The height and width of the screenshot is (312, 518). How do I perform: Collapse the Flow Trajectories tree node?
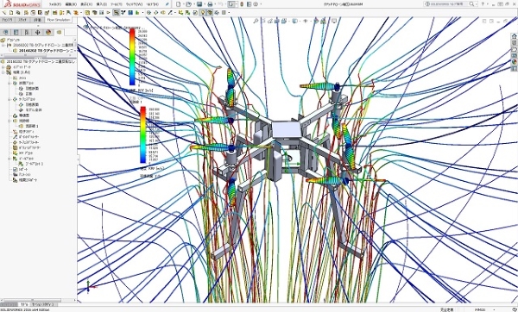(x=9, y=121)
